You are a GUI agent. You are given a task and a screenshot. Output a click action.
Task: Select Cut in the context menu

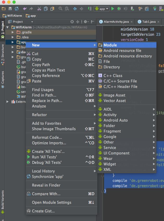pyautogui.click(x=62, y=54)
